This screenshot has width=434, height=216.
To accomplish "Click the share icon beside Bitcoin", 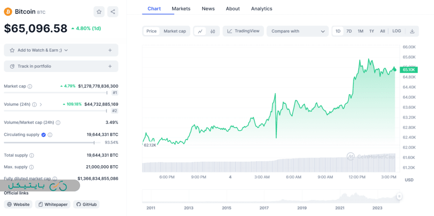I will 113,12.
